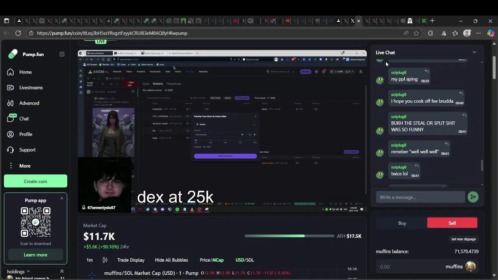View site information lock icon
This screenshot has height=280, width=498.
click(31, 33)
